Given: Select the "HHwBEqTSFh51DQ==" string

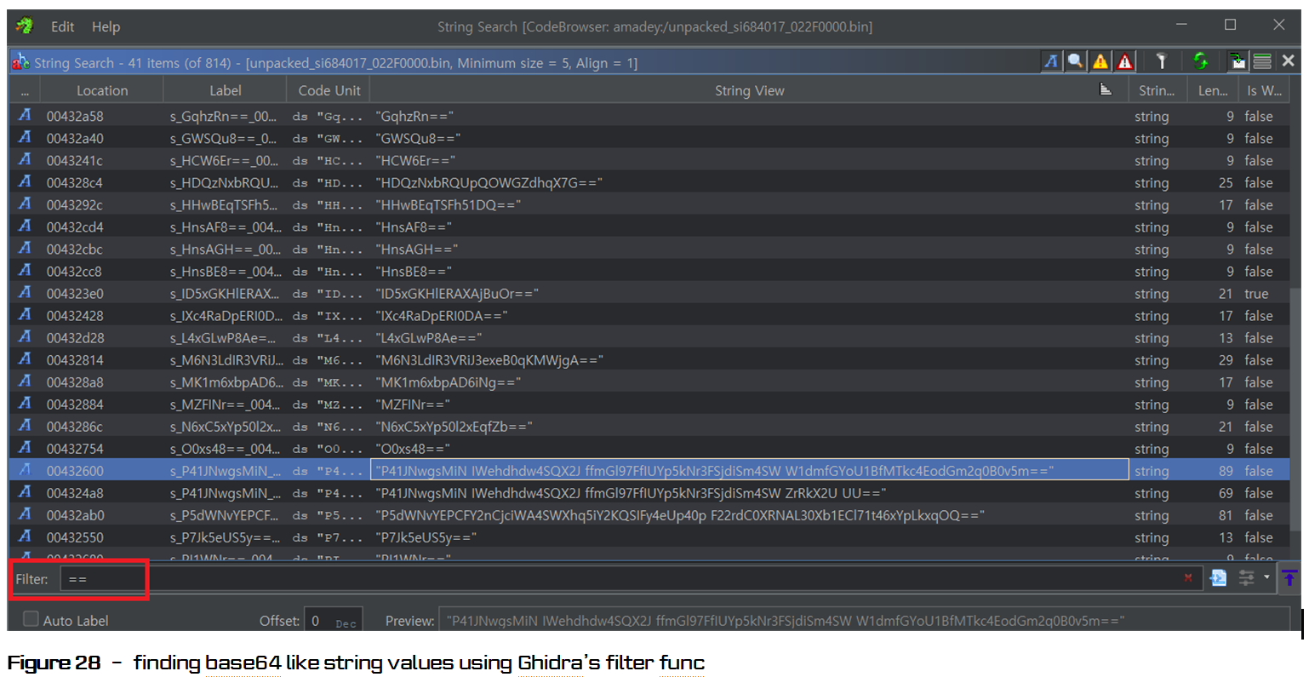Looking at the screenshot, I should (448, 204).
